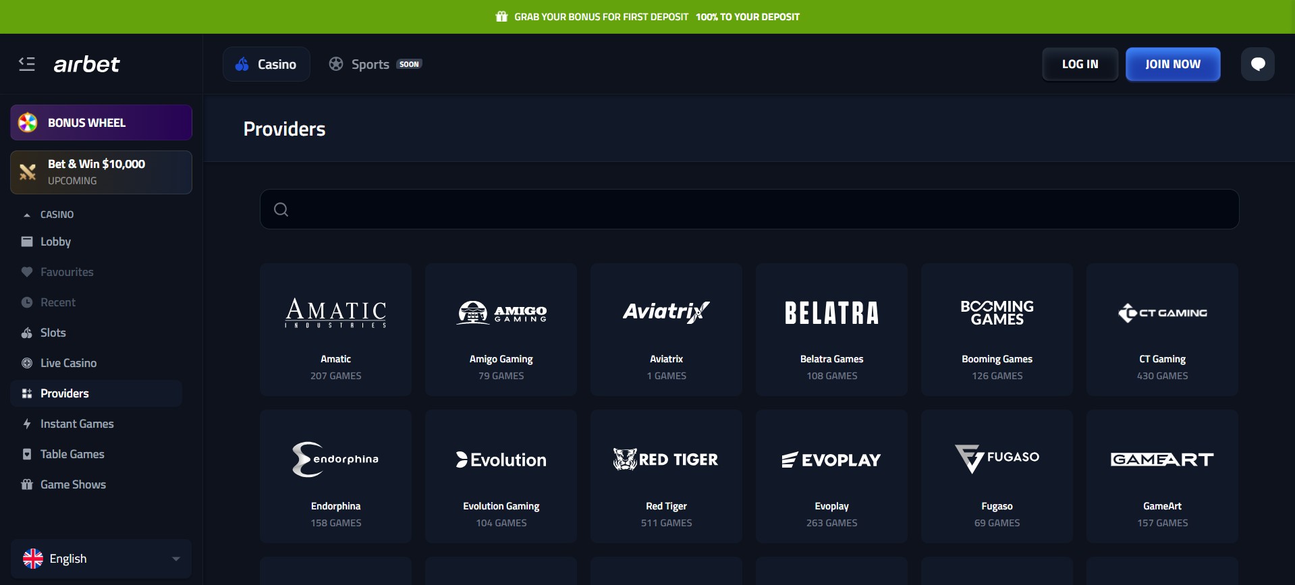Open the BONUS WHEEL button

pyautogui.click(x=101, y=123)
